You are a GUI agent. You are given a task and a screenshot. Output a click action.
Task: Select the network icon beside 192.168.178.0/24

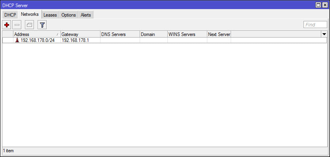17,40
